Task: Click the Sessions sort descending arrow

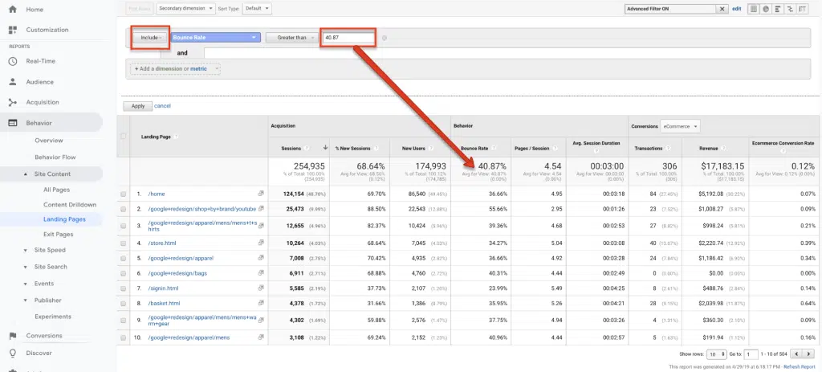Action: (x=326, y=148)
